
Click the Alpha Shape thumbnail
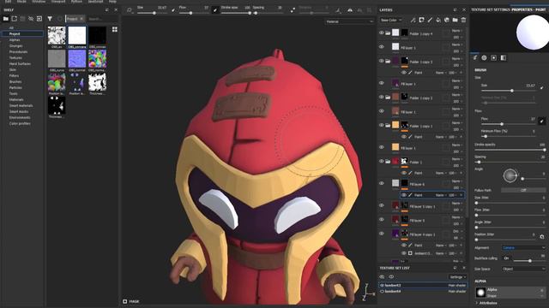(480, 293)
